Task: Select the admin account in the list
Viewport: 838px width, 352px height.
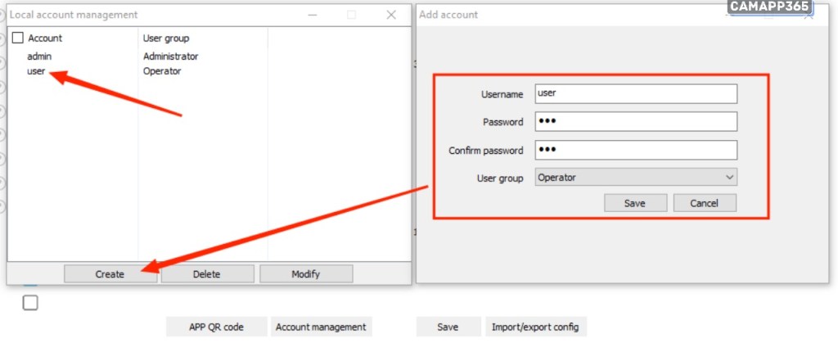Action: [39, 56]
